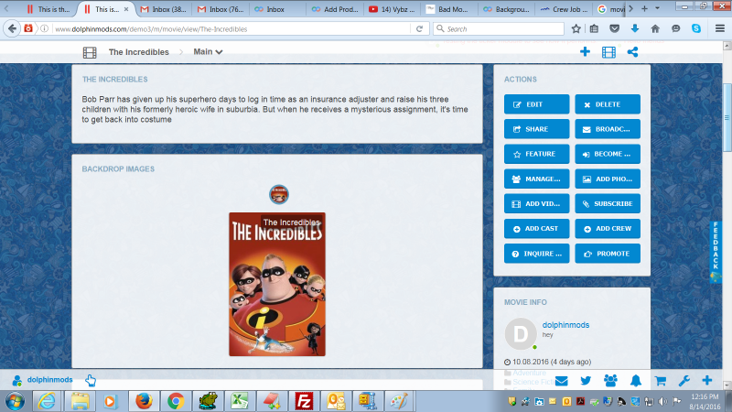Click the ADD CAST button
The height and width of the screenshot is (412, 732).
point(536,228)
